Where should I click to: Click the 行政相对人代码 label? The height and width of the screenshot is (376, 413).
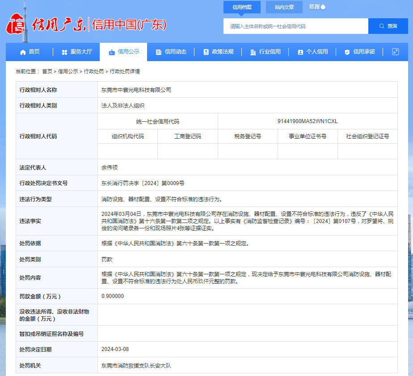38,136
